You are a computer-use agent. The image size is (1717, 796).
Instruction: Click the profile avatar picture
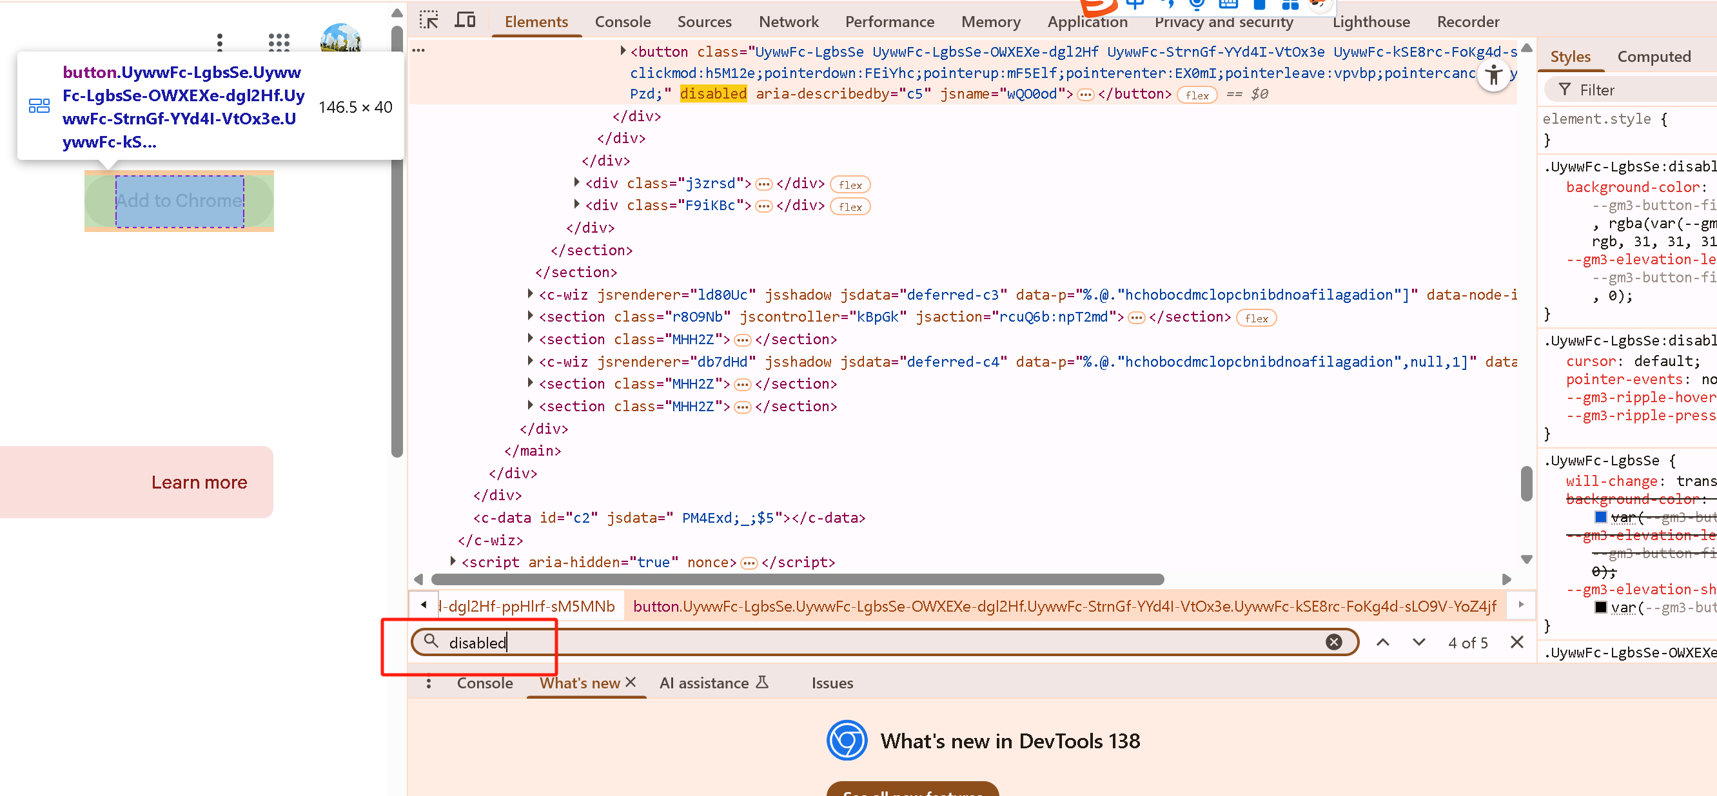point(340,38)
